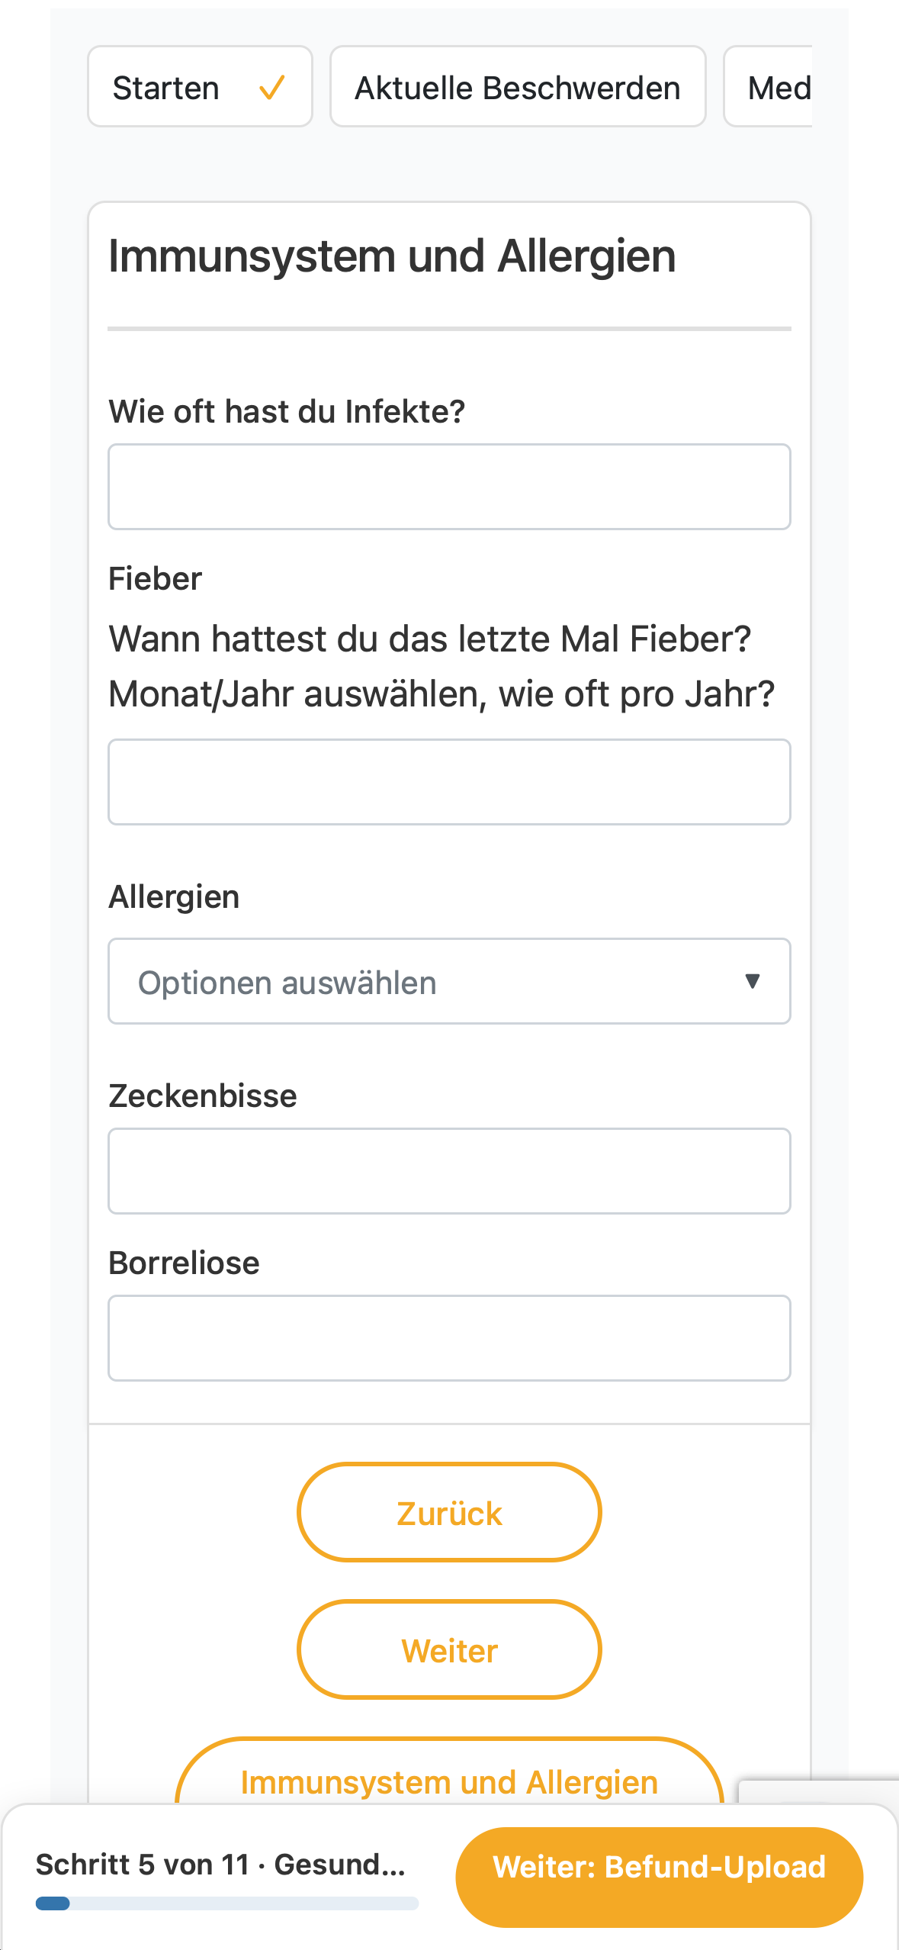Click the orange checkmark on Starten
Image resolution: width=899 pixels, height=1950 pixels.
point(272,88)
